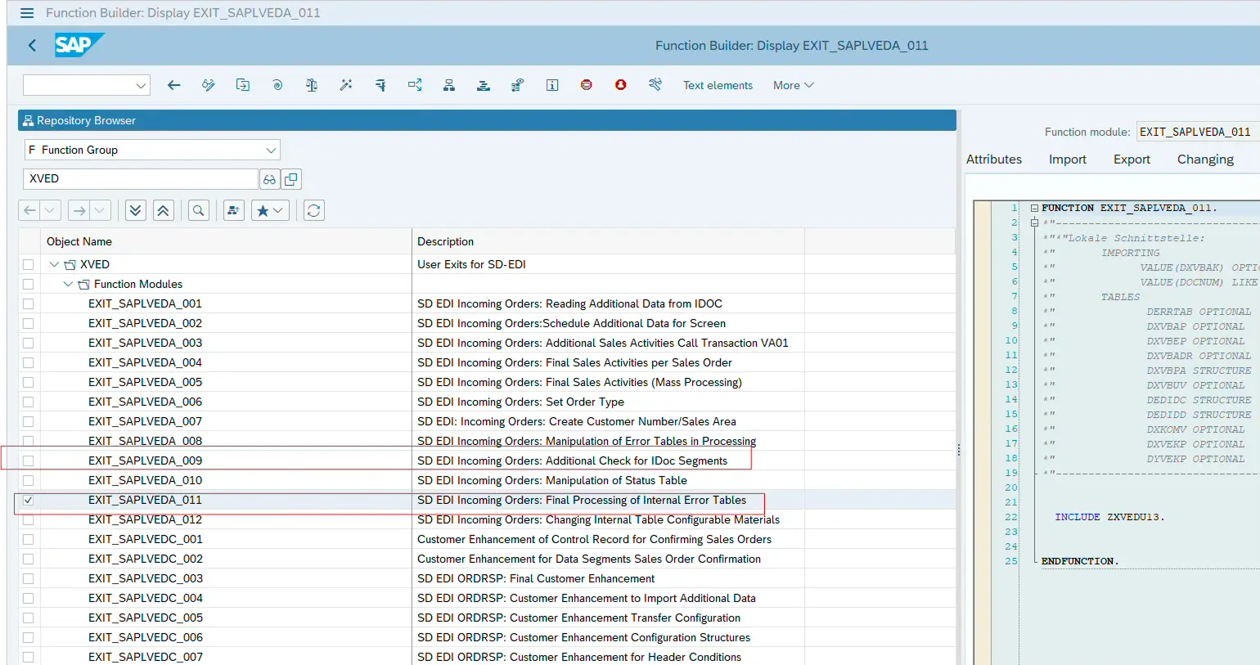Switch to the Import tab
The height and width of the screenshot is (665, 1260).
point(1067,160)
